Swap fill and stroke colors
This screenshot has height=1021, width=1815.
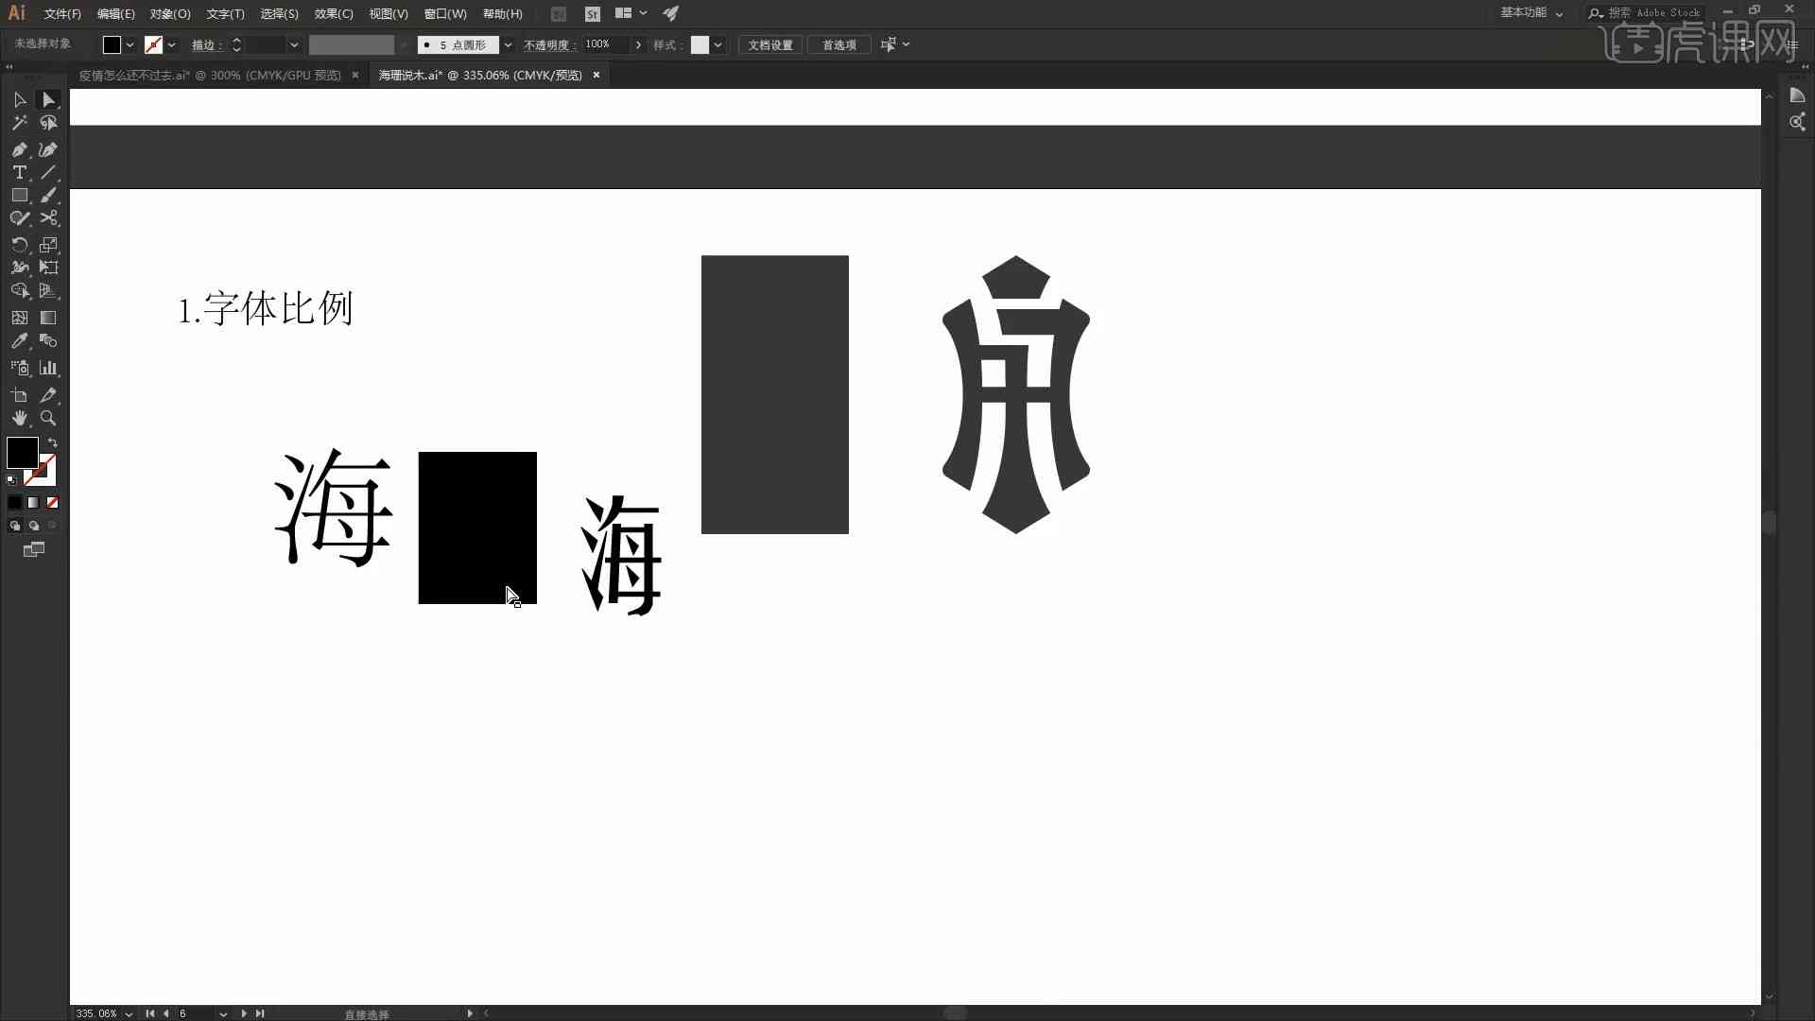coord(53,442)
